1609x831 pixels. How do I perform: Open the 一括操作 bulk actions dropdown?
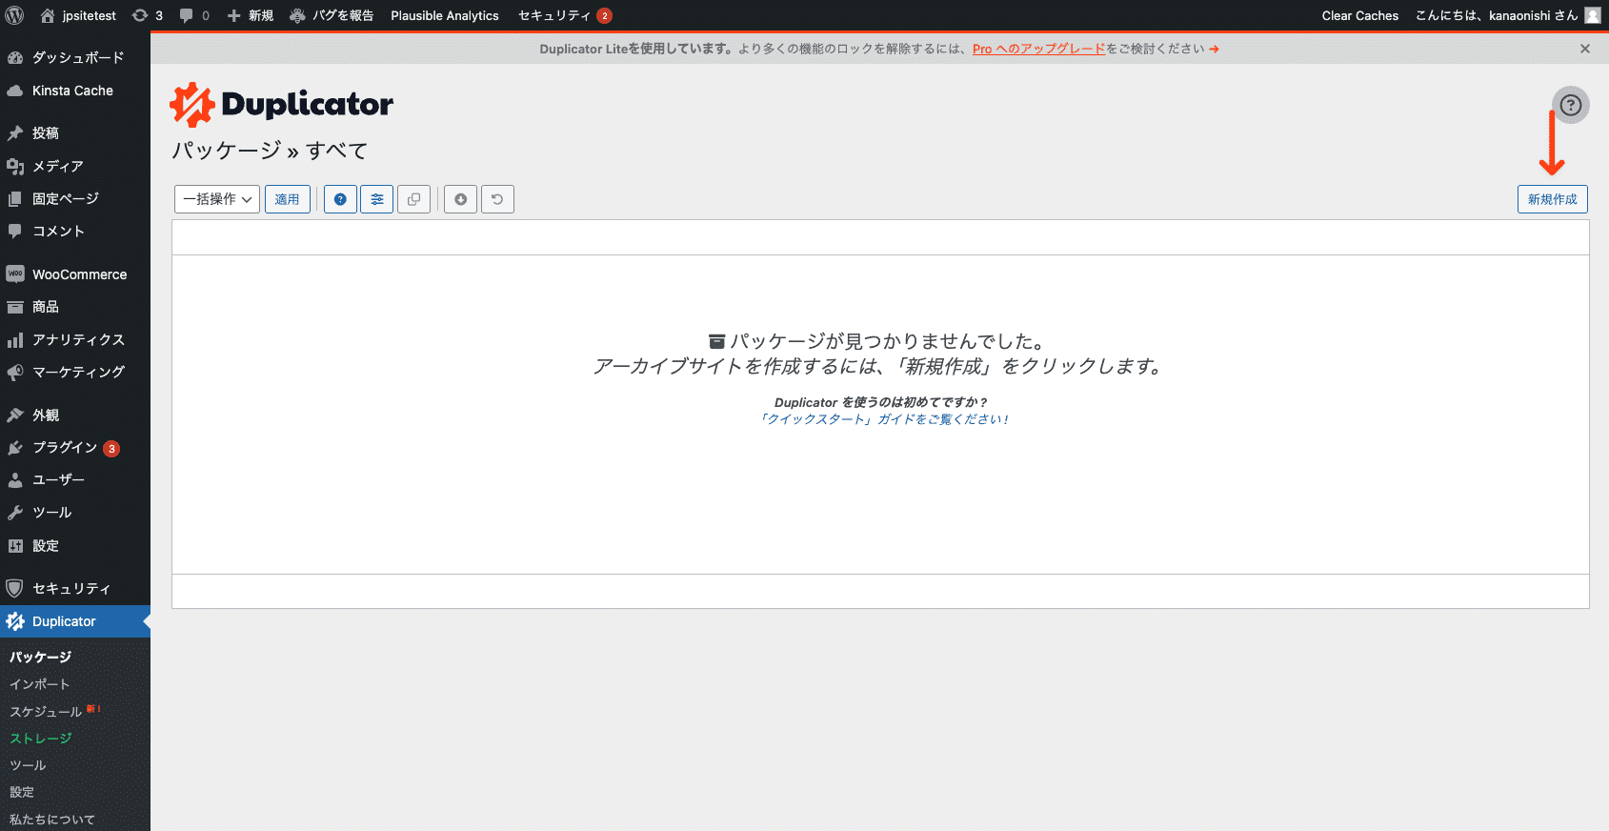click(217, 199)
